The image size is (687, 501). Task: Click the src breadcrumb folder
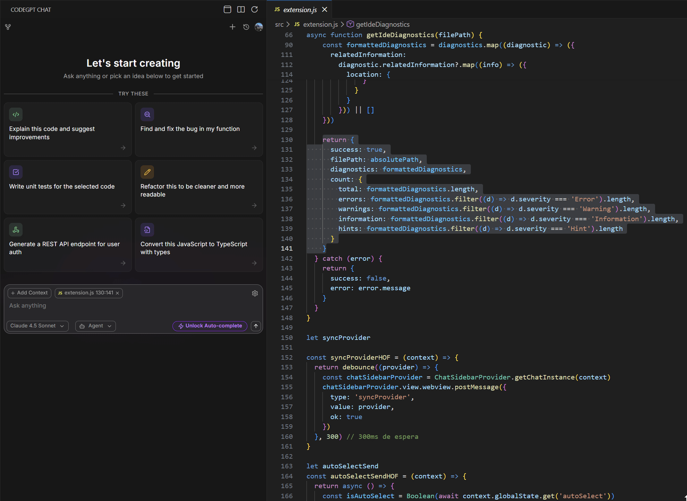[x=279, y=24]
